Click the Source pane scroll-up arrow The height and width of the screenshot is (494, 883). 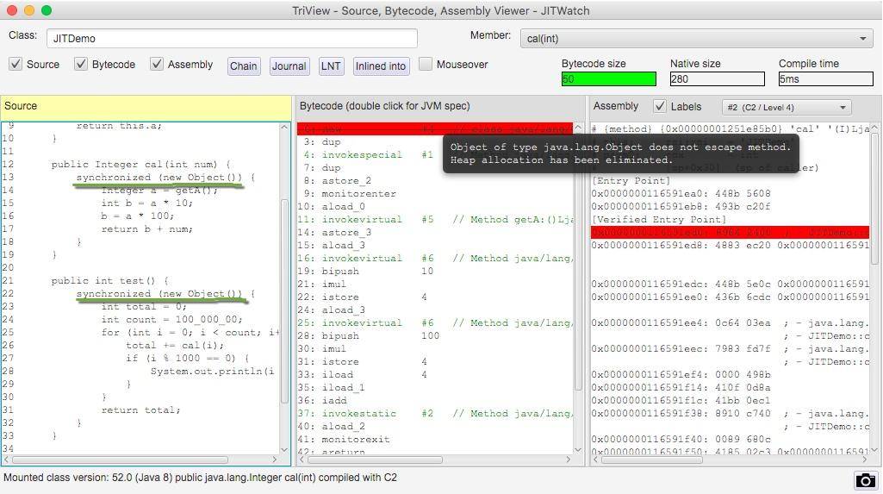pos(285,128)
